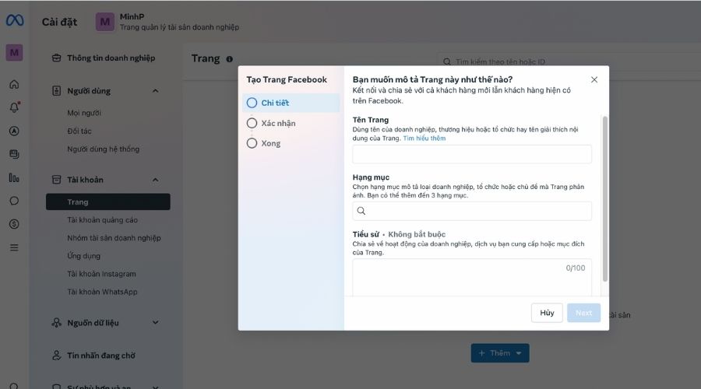Open Tài khoản quảng cáo menu item
Screen dimensions: 701x389
click(x=102, y=219)
